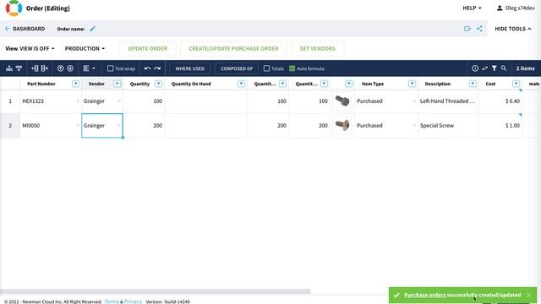Open the Cost column filter
This screenshot has width=541, height=304.
516,84
